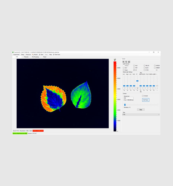Click the Shutter time input field
173x186 pixels.
[x=129, y=98]
